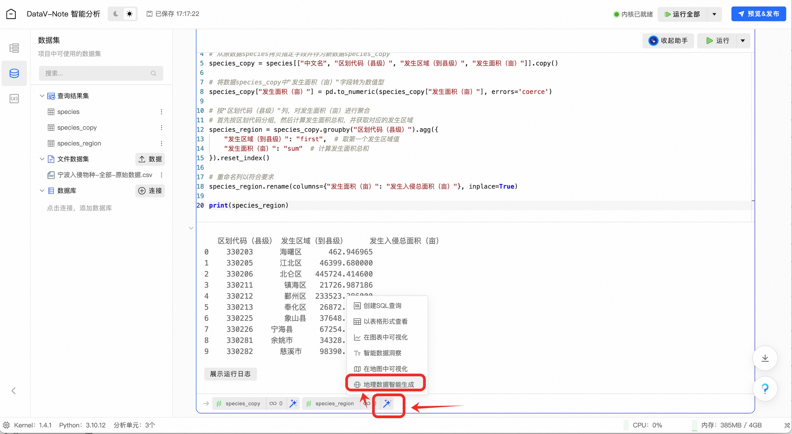This screenshot has height=434, width=792.
Task: Collapse the 查询结果集 tree group
Action: coord(42,96)
